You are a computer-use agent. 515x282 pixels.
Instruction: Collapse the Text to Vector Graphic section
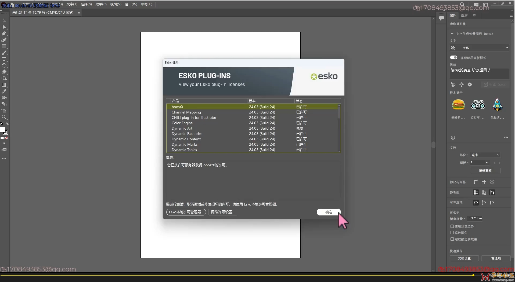pyautogui.click(x=452, y=34)
